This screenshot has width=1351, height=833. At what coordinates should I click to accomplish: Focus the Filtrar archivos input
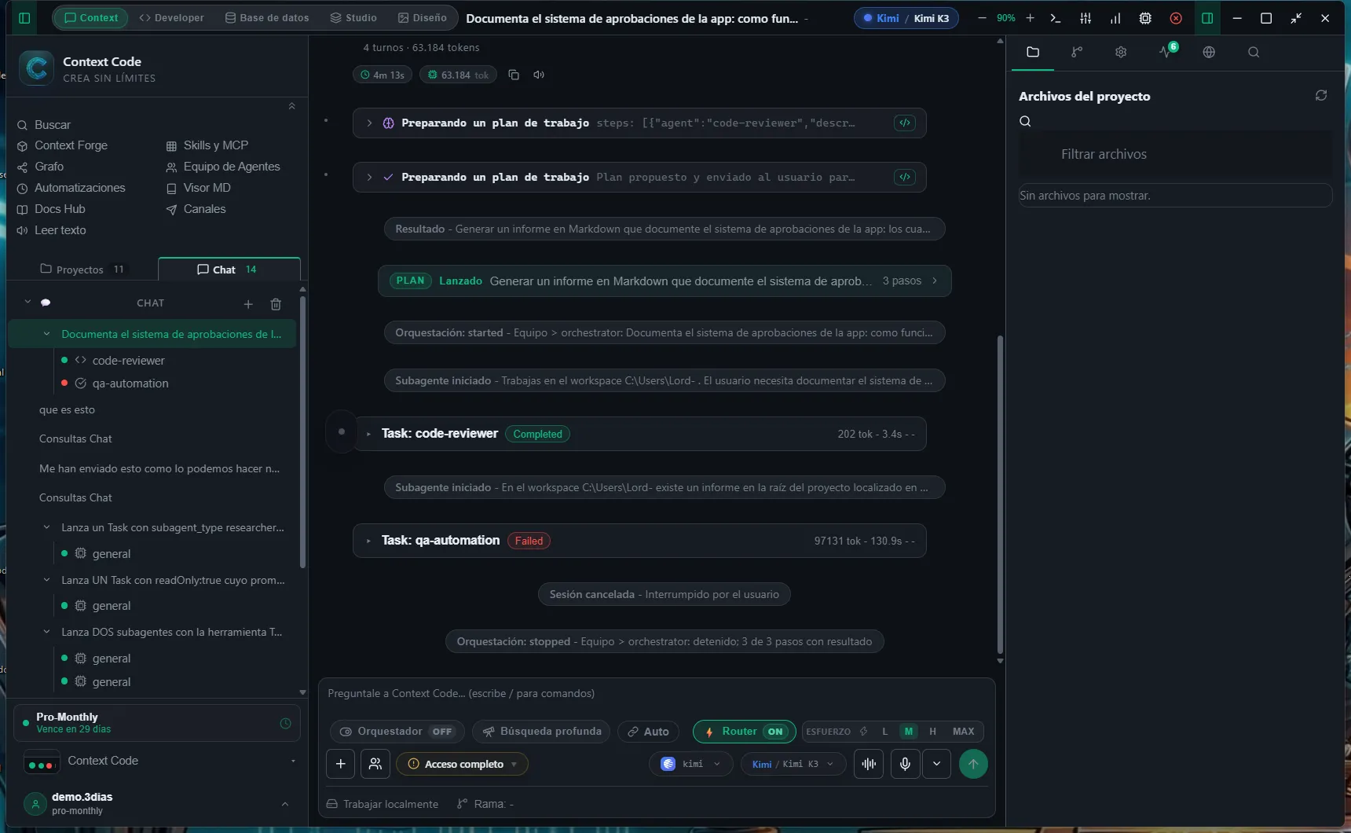[x=1175, y=154]
